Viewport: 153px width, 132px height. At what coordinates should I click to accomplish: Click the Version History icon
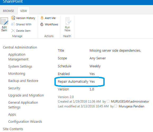(13, 18)
